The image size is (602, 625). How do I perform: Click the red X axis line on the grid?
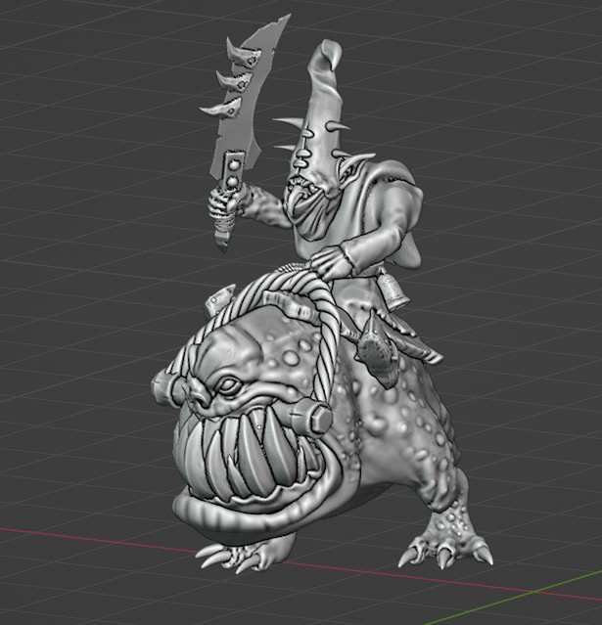[78, 536]
